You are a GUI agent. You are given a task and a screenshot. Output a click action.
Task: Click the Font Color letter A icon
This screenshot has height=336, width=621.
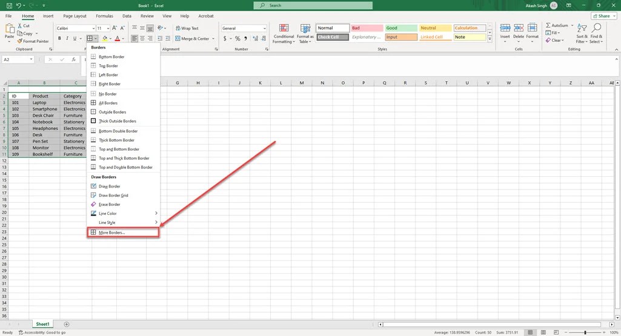click(x=117, y=38)
